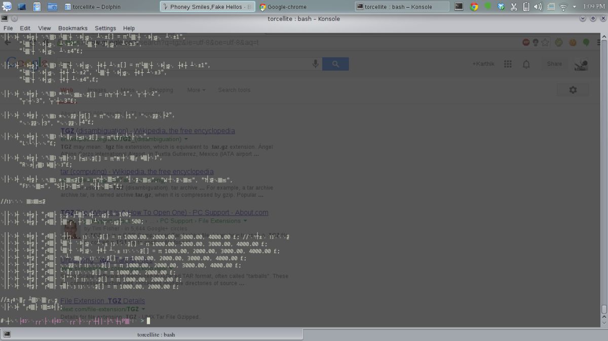Toggle the on-all-desktops pin button in titlebar
The image size is (608, 341).
[14, 18]
